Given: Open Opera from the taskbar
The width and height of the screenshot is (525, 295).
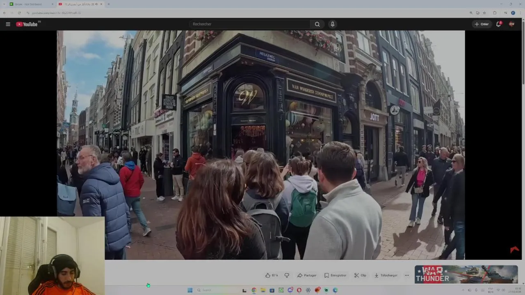Looking at the screenshot, I should pos(299,290).
